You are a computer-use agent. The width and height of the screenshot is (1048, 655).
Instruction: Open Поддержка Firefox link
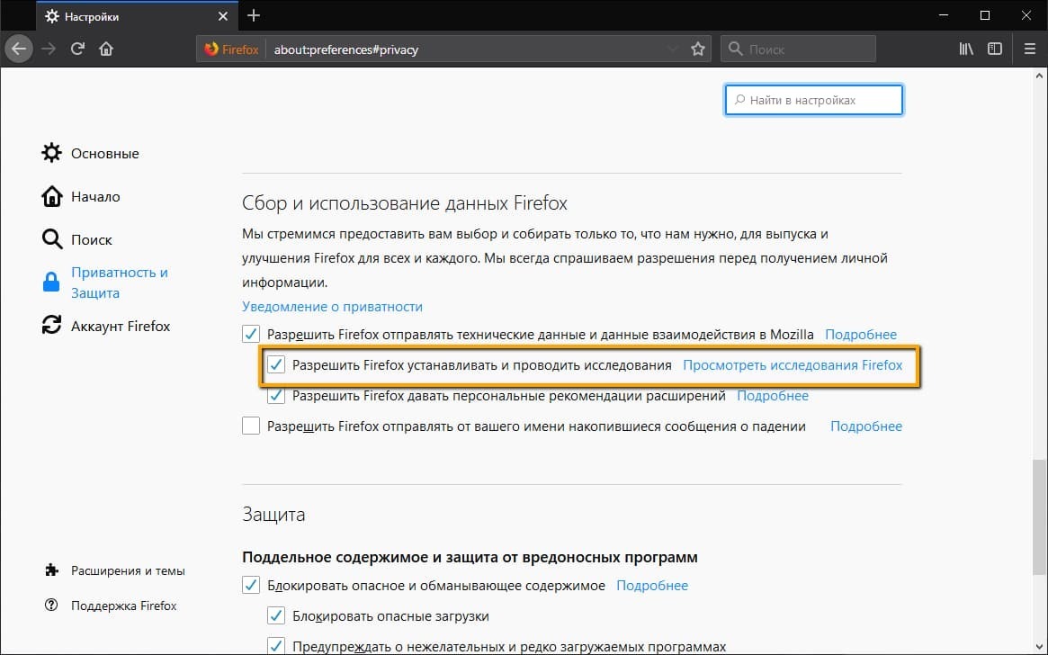tap(123, 606)
